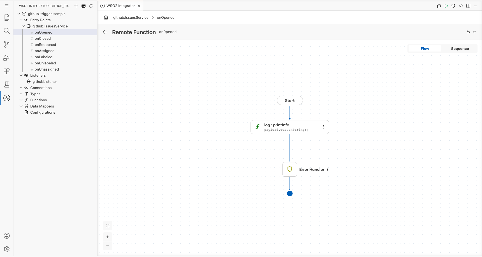This screenshot has width=482, height=257.
Task: Go back with the arrow beside Remote Function
Action: (105, 32)
